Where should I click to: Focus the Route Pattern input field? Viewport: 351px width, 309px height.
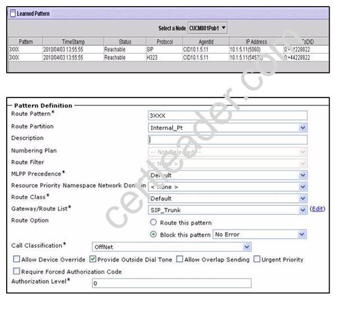(228, 116)
